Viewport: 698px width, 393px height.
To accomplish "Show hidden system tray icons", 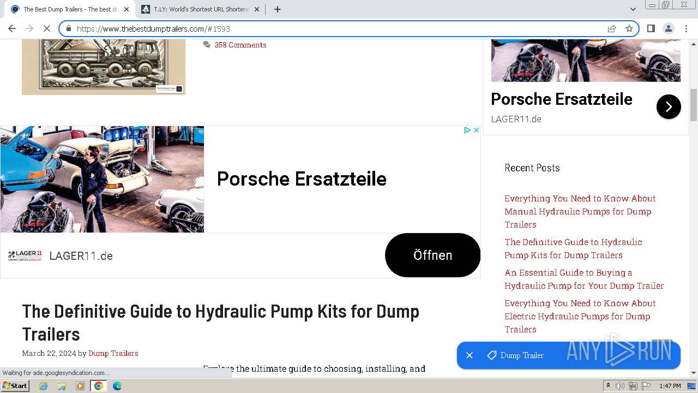I will 608,386.
